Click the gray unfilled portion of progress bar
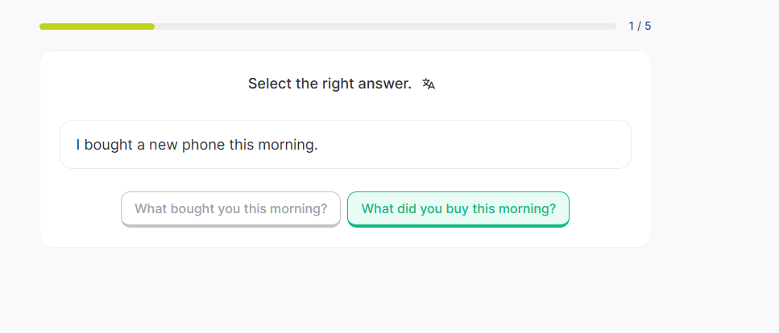This screenshot has width=779, height=333. pyautogui.click(x=385, y=27)
